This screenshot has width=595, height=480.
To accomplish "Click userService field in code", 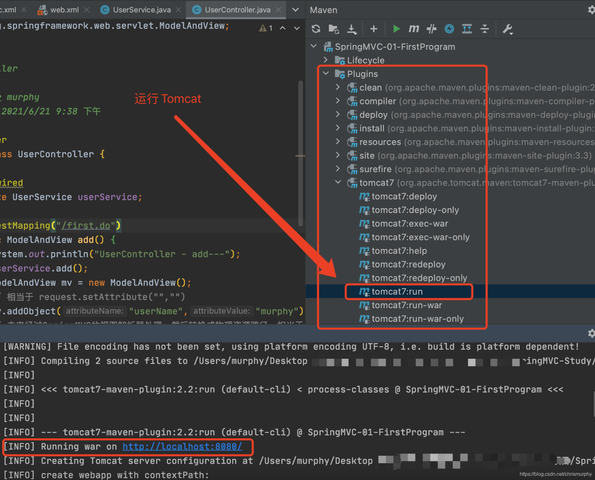I will coord(107,197).
